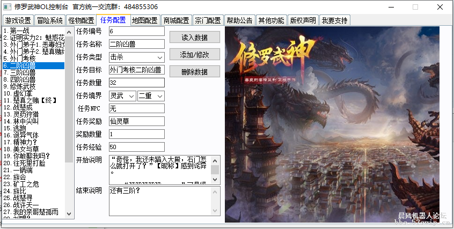Focus the 奖励数量 field showing 1
The image size is (454, 229).
pos(137,134)
